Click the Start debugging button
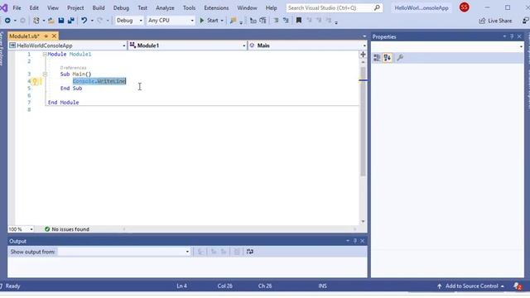530x298 pixels. (x=209, y=21)
